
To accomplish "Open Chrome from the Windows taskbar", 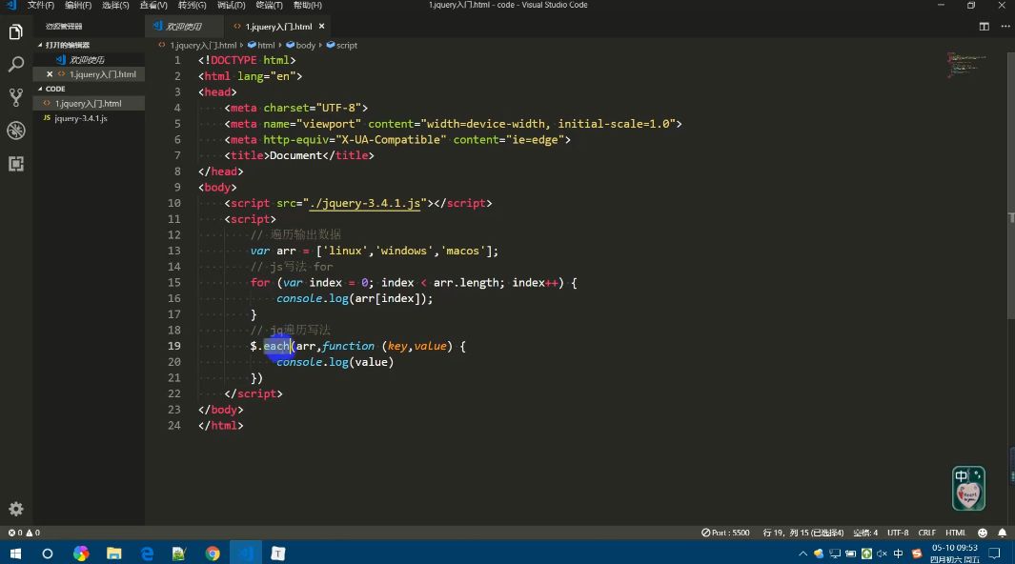I will pos(213,553).
